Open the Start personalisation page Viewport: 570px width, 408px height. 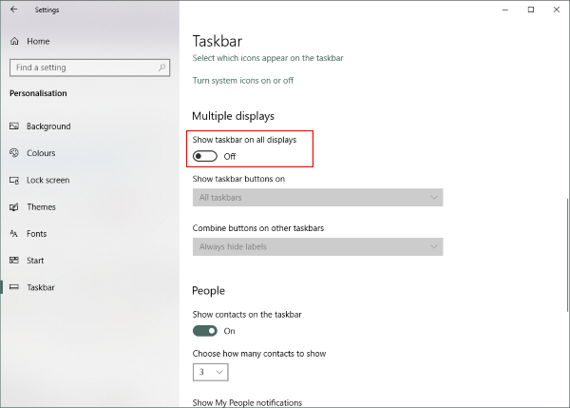[35, 260]
